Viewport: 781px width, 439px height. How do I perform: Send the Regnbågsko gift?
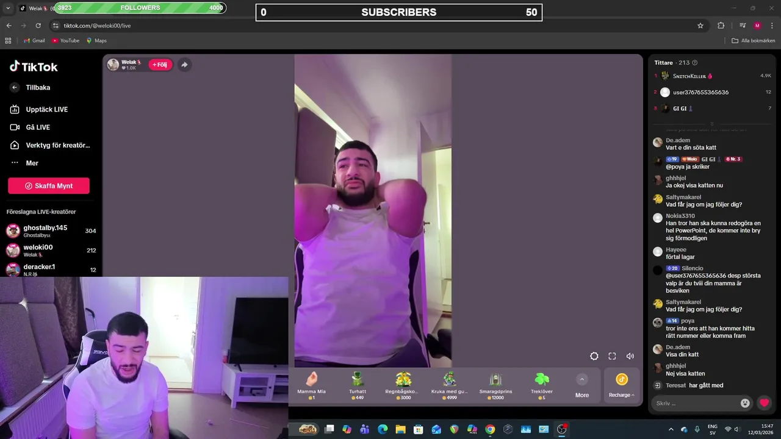pyautogui.click(x=403, y=385)
